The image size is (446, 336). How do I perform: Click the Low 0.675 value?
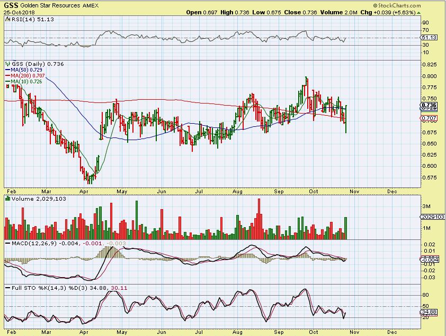coord(266,13)
